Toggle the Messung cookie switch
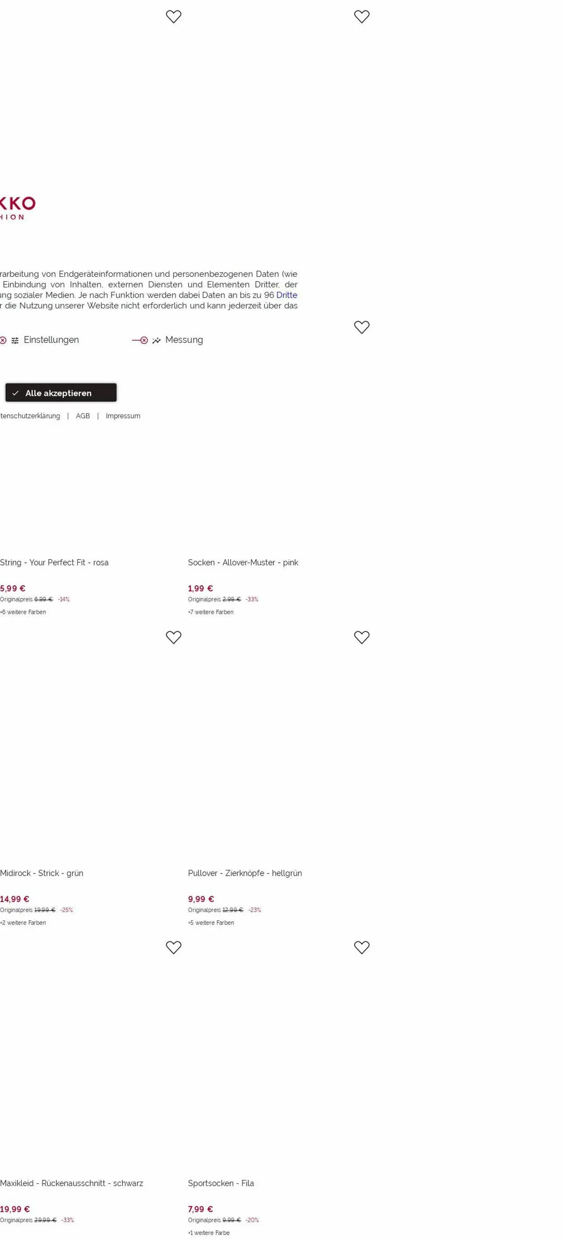This screenshot has height=1241, width=564. click(x=140, y=340)
